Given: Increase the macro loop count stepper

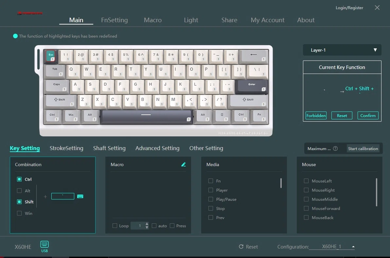Looking at the screenshot, I should [147, 224].
